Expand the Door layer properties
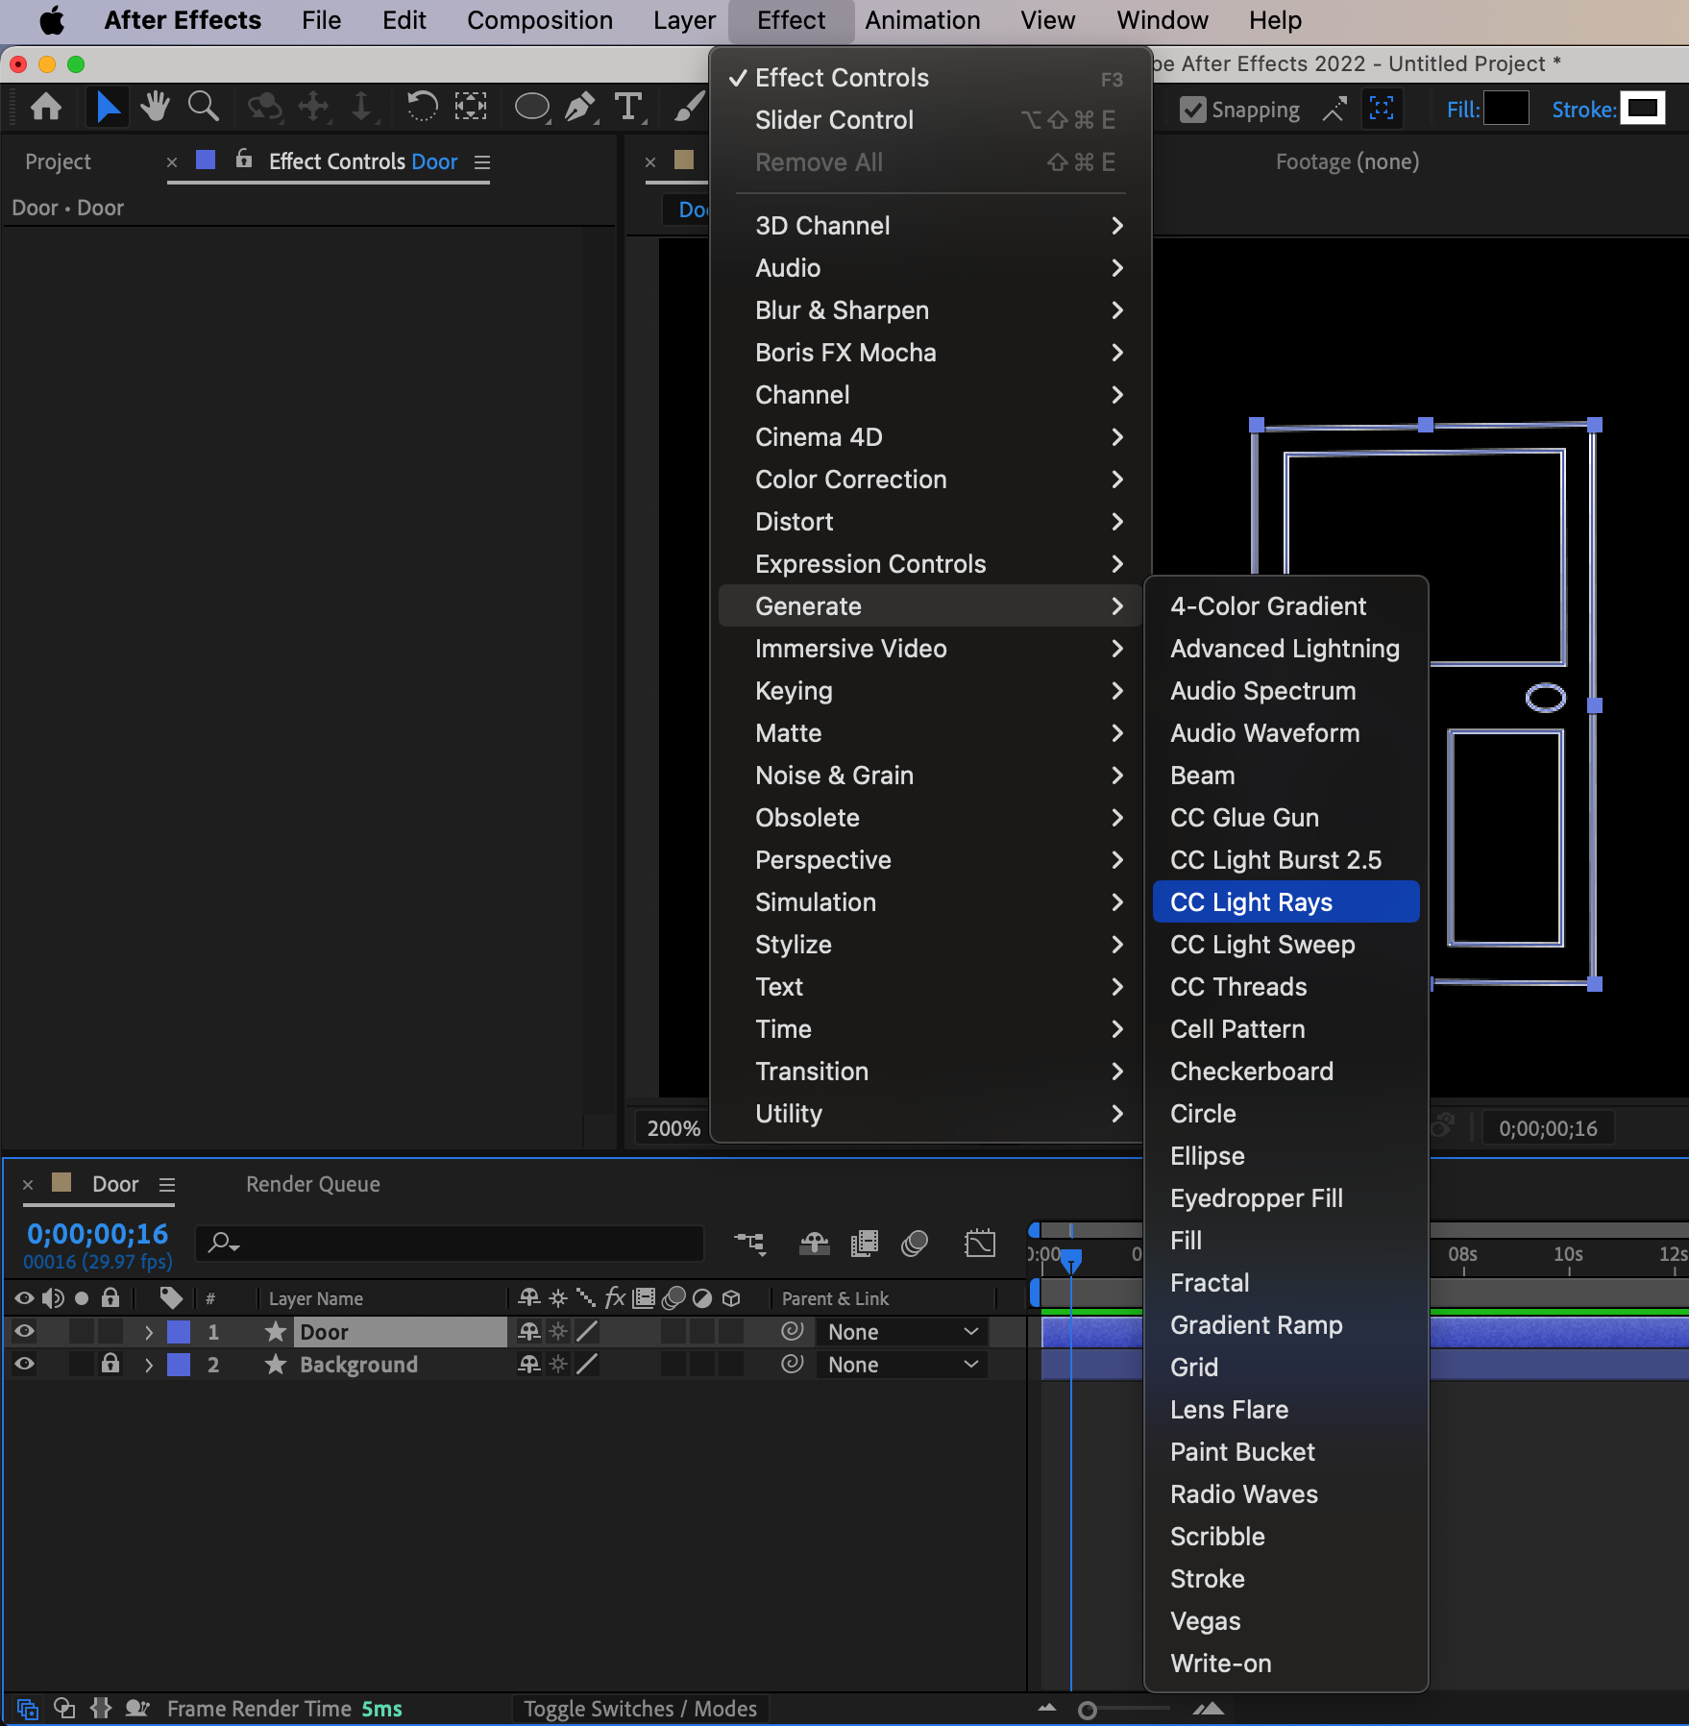 coord(148,1332)
